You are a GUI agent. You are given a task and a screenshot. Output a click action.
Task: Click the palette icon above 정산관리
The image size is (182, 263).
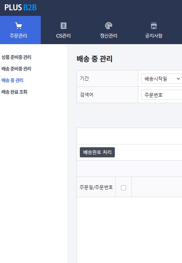(109, 26)
